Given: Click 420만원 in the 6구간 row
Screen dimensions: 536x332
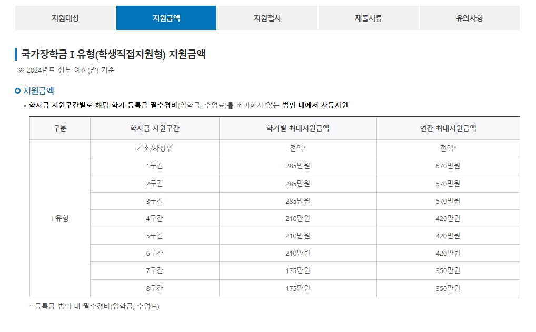Looking at the screenshot, I should pos(448,253).
